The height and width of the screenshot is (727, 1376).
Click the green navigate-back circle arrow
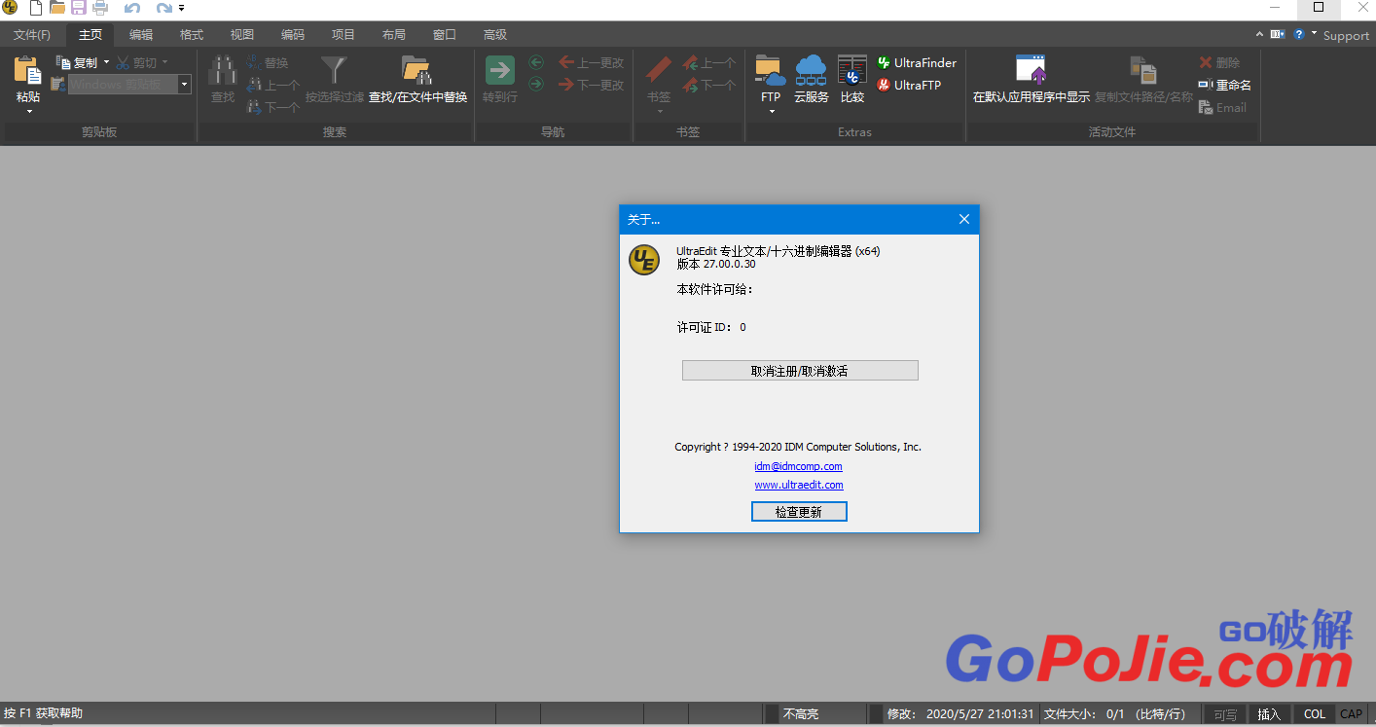pos(536,62)
